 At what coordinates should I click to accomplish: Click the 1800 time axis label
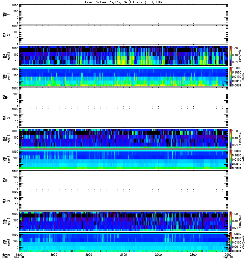coord(19,254)
